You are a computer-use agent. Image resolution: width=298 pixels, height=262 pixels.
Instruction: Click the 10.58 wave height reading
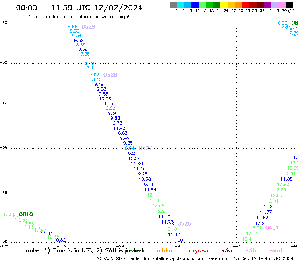[105, 99]
